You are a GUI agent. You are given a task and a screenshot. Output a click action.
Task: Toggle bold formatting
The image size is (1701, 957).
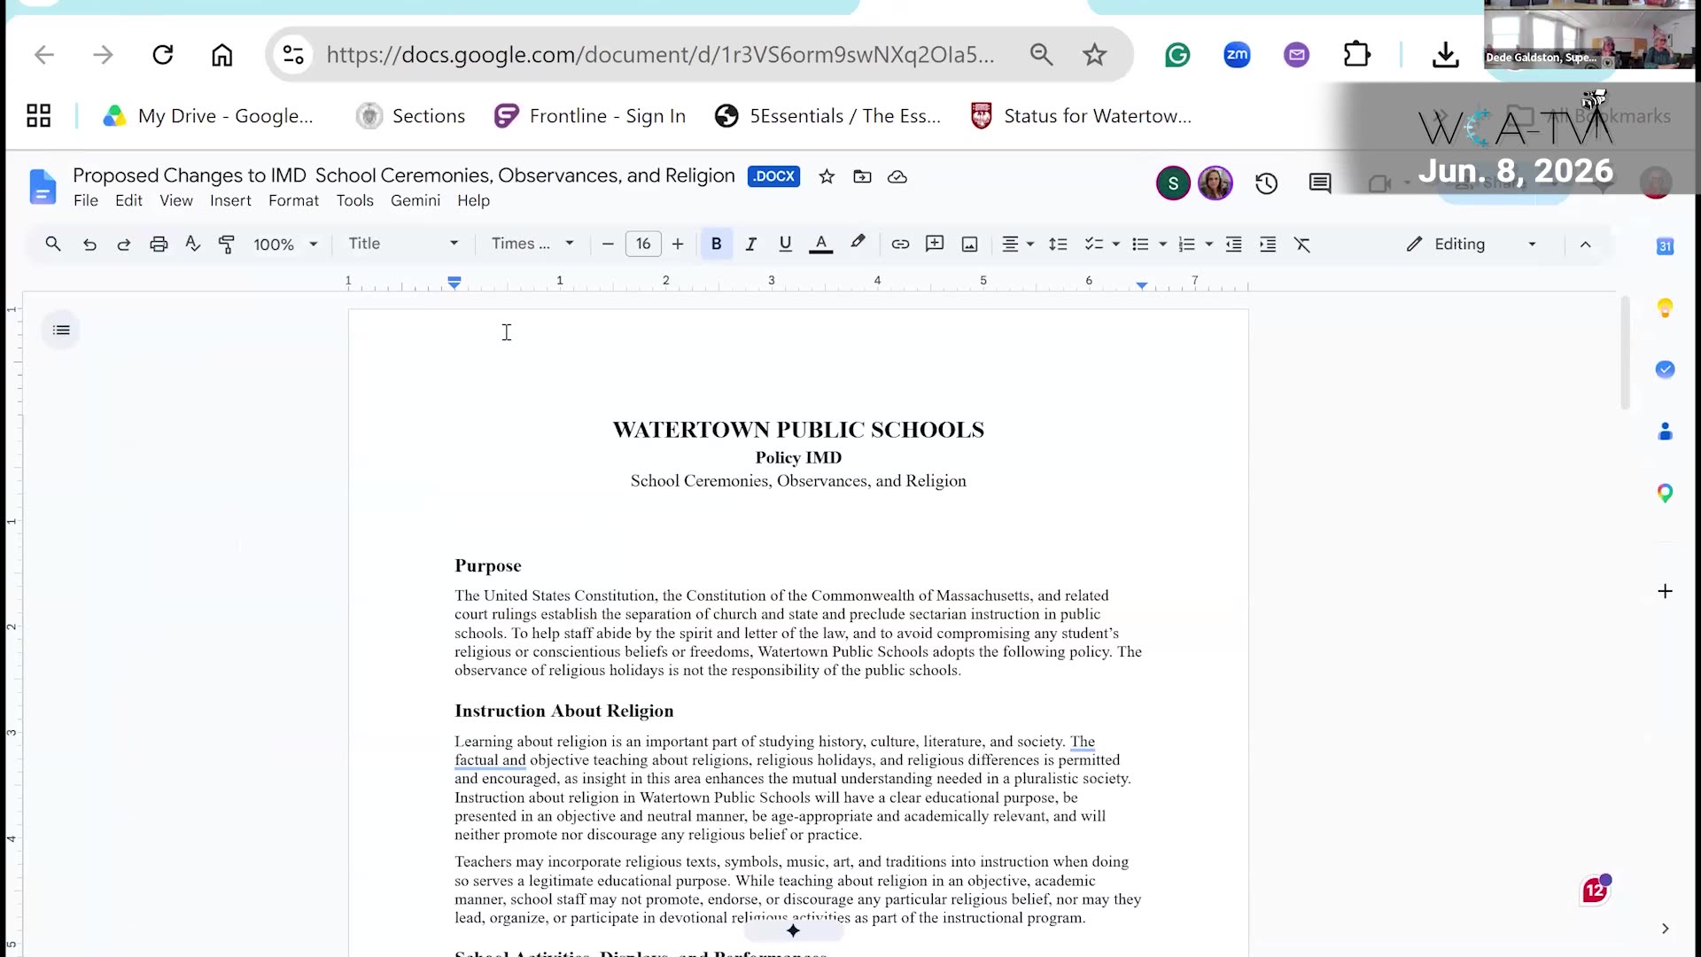coord(716,244)
